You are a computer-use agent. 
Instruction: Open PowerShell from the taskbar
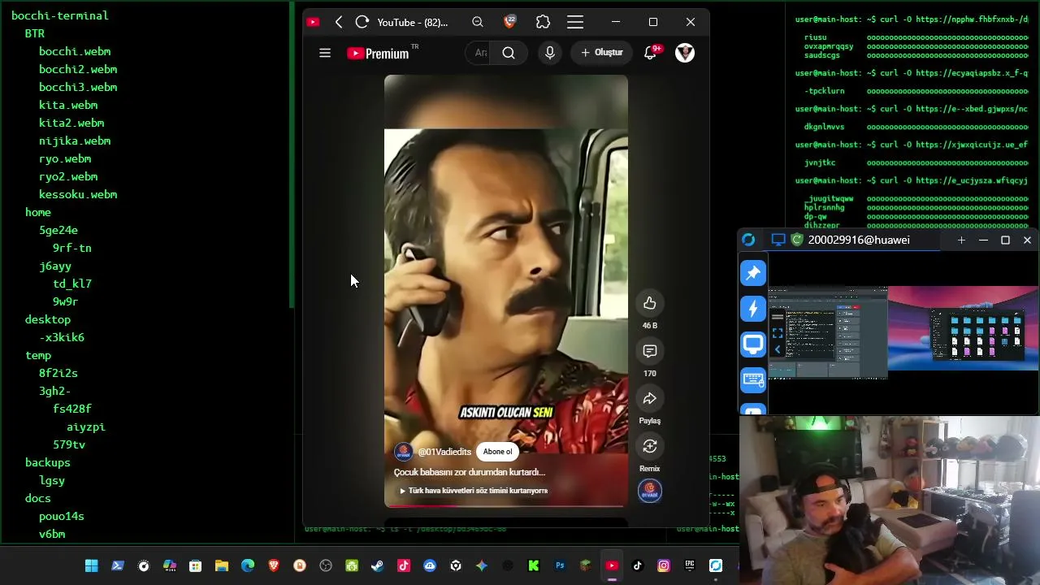(118, 565)
